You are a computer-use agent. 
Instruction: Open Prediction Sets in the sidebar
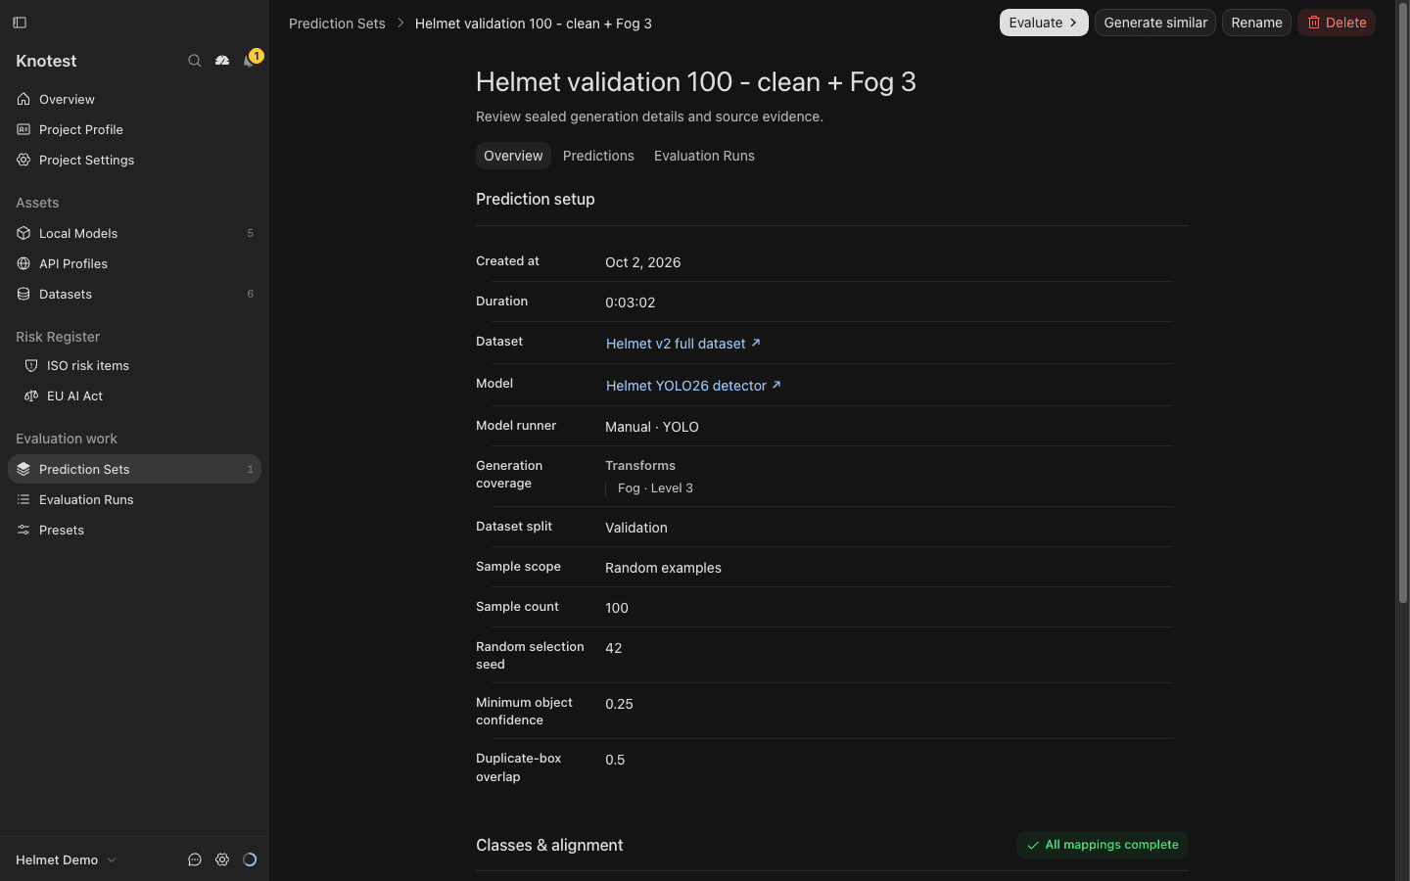(x=134, y=469)
